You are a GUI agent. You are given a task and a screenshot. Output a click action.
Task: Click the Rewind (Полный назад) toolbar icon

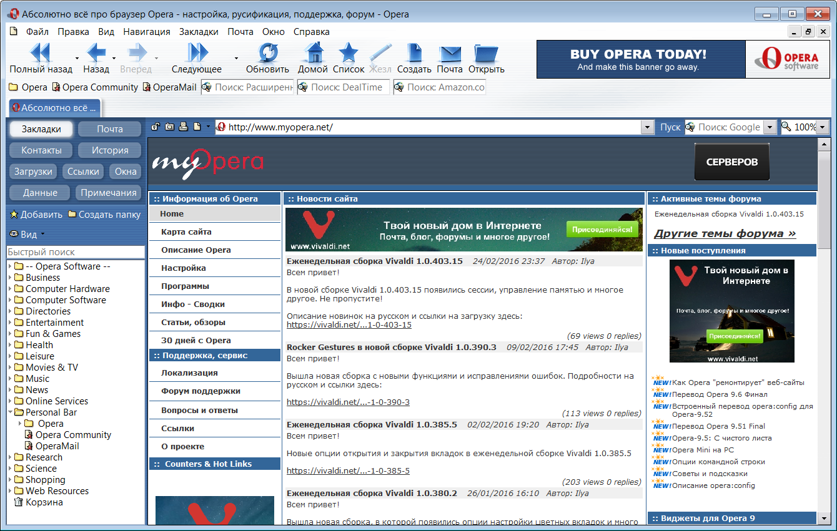click(x=40, y=52)
